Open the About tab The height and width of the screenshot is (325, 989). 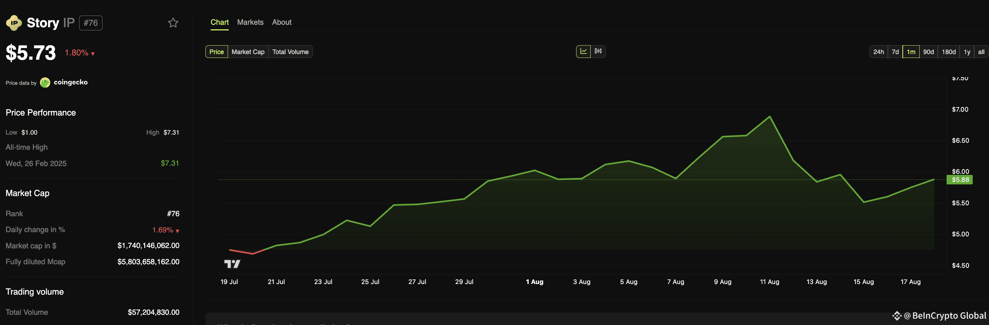coord(282,22)
